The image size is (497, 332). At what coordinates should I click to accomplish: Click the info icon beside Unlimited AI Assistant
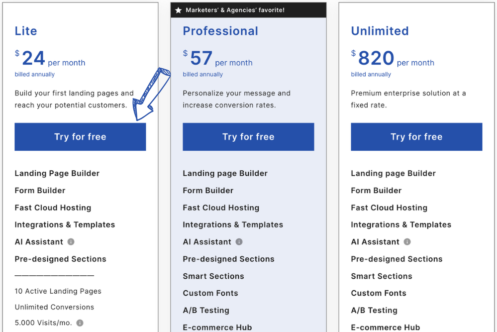point(407,241)
